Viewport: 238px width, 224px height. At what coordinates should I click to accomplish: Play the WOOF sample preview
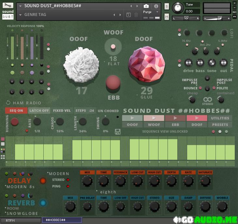(x=154, y=118)
